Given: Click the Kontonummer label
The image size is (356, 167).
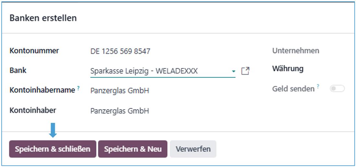Looking at the screenshot, I should click(34, 51).
